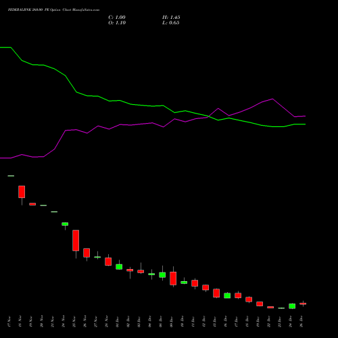Click the '27 Nov' date axis label
This screenshot has width=338, height=338.
pyautogui.click(x=96, y=322)
